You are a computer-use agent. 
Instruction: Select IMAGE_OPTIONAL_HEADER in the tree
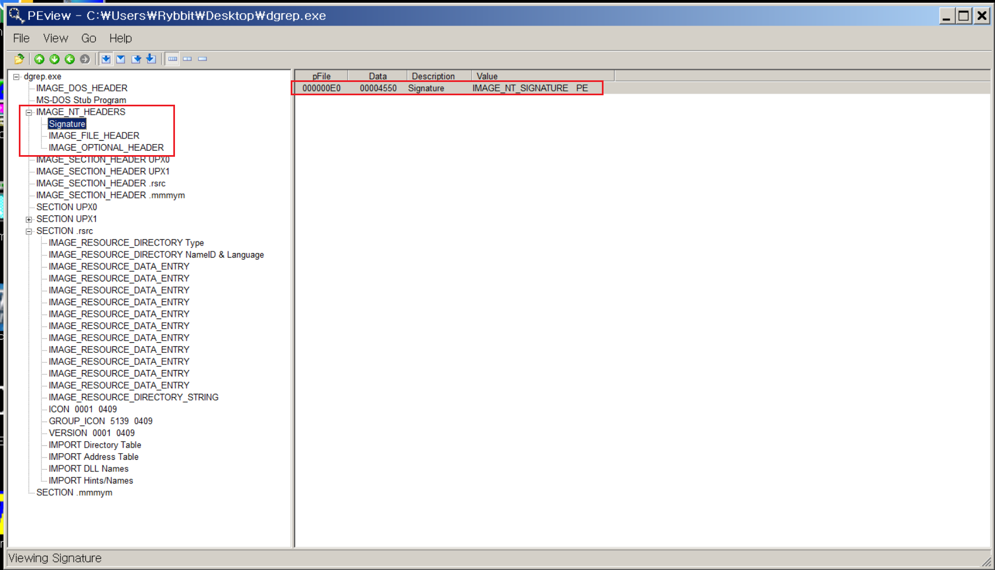106,147
